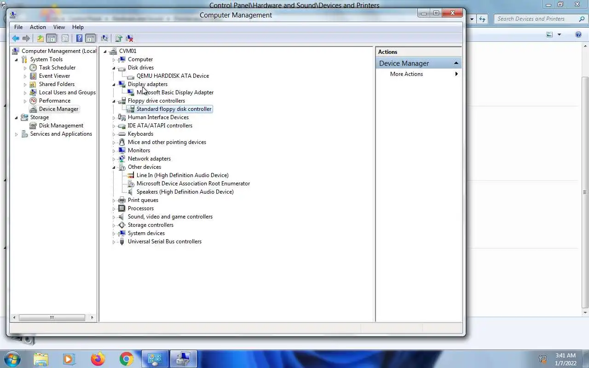The width and height of the screenshot is (589, 368).
Task: Collapse the Floppy drive controllers category
Action: [x=114, y=101]
